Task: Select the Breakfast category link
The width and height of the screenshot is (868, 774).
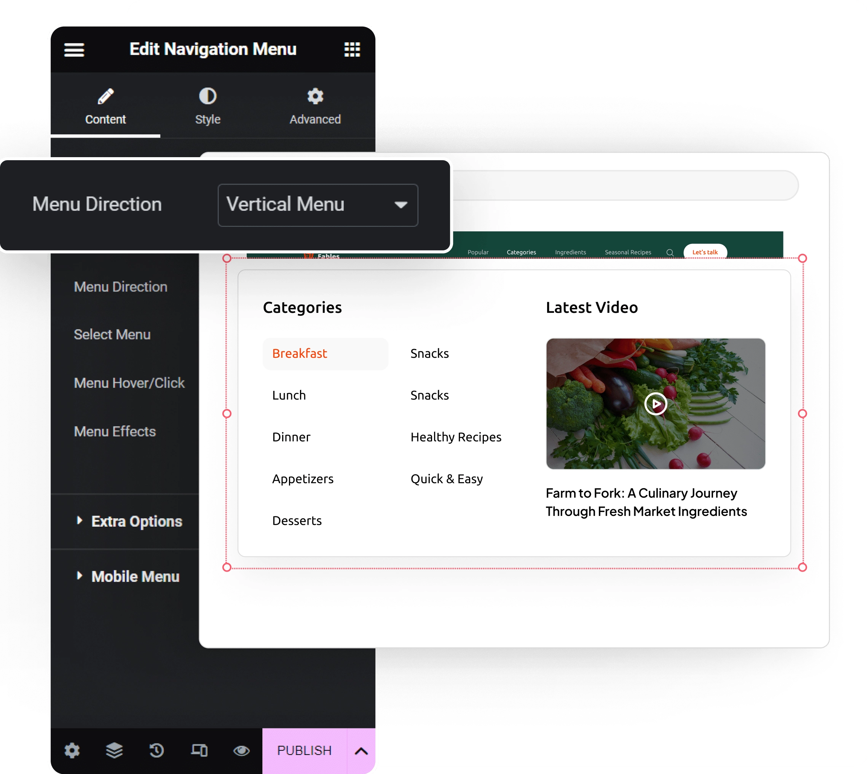Action: [x=300, y=354]
